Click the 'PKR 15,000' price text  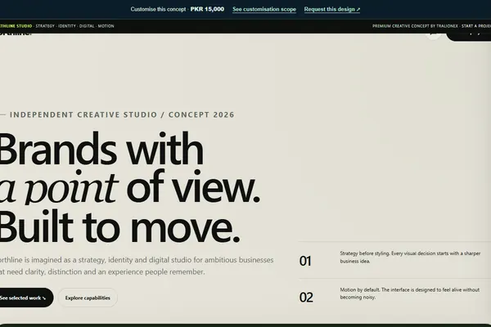click(x=207, y=9)
